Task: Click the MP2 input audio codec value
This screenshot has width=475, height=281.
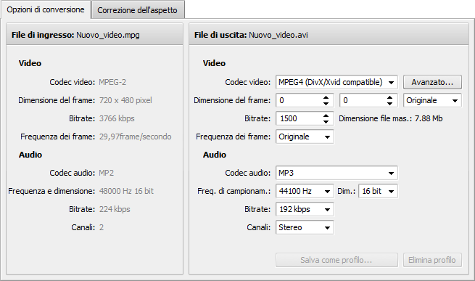Action: [107, 173]
